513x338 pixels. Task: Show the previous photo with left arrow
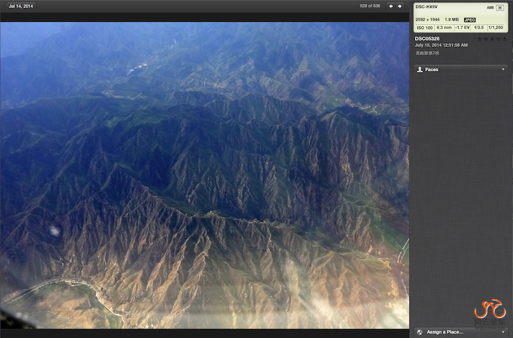click(x=391, y=6)
